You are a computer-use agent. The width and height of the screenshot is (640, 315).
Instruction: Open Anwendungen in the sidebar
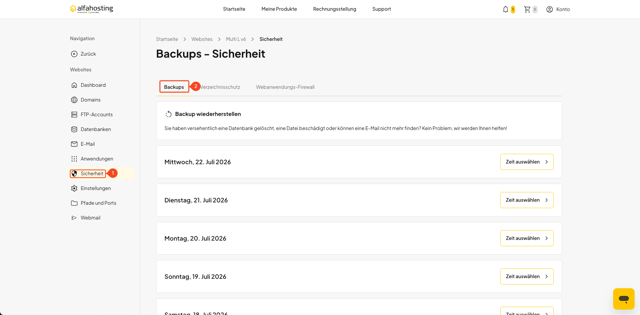pos(97,159)
